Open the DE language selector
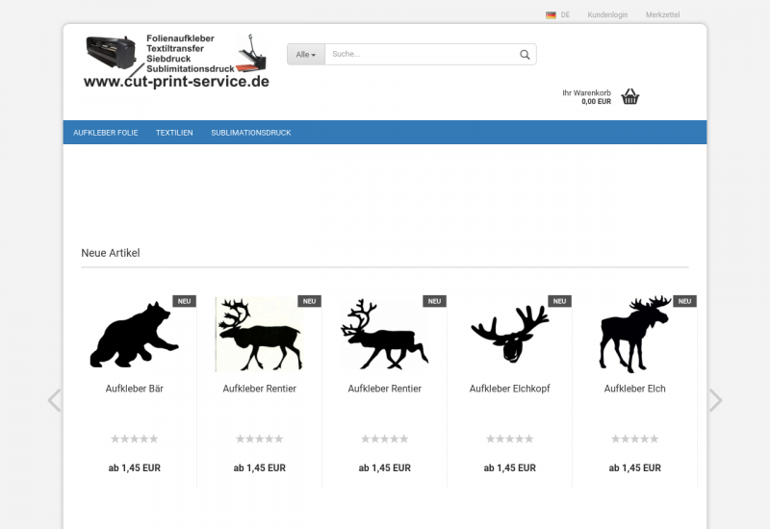The width and height of the screenshot is (770, 529). coord(565,15)
